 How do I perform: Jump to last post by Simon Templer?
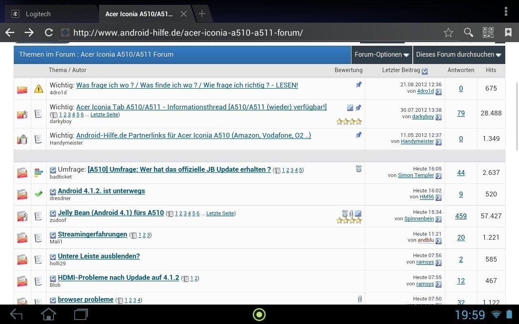click(x=438, y=176)
